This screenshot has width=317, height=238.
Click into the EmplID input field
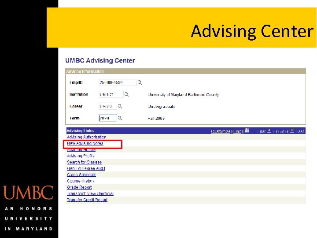[x=118, y=82]
